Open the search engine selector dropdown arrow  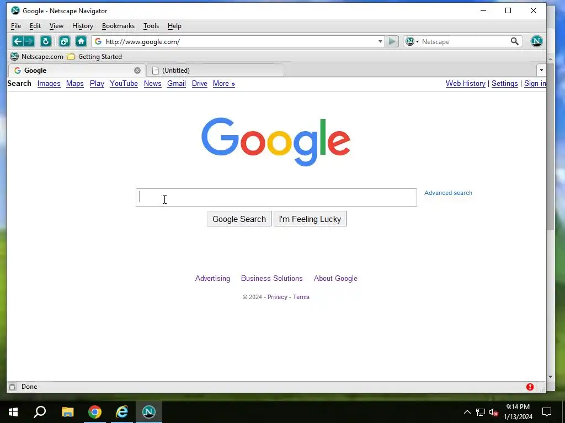pos(417,42)
